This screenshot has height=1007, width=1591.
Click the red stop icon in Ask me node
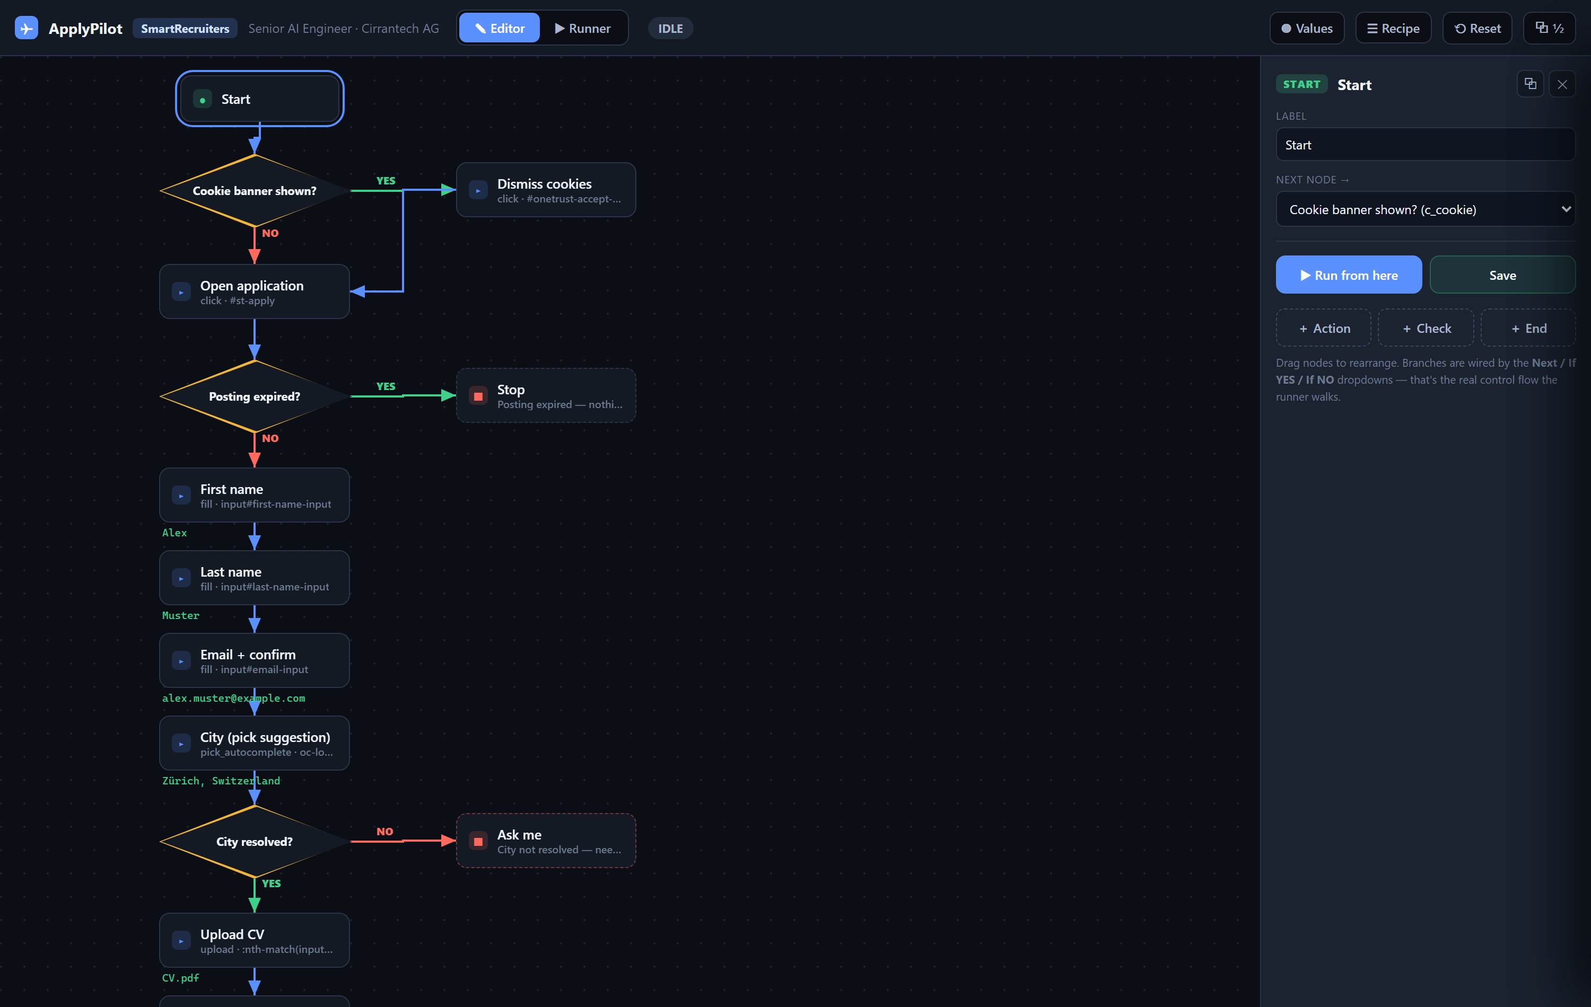tap(478, 841)
